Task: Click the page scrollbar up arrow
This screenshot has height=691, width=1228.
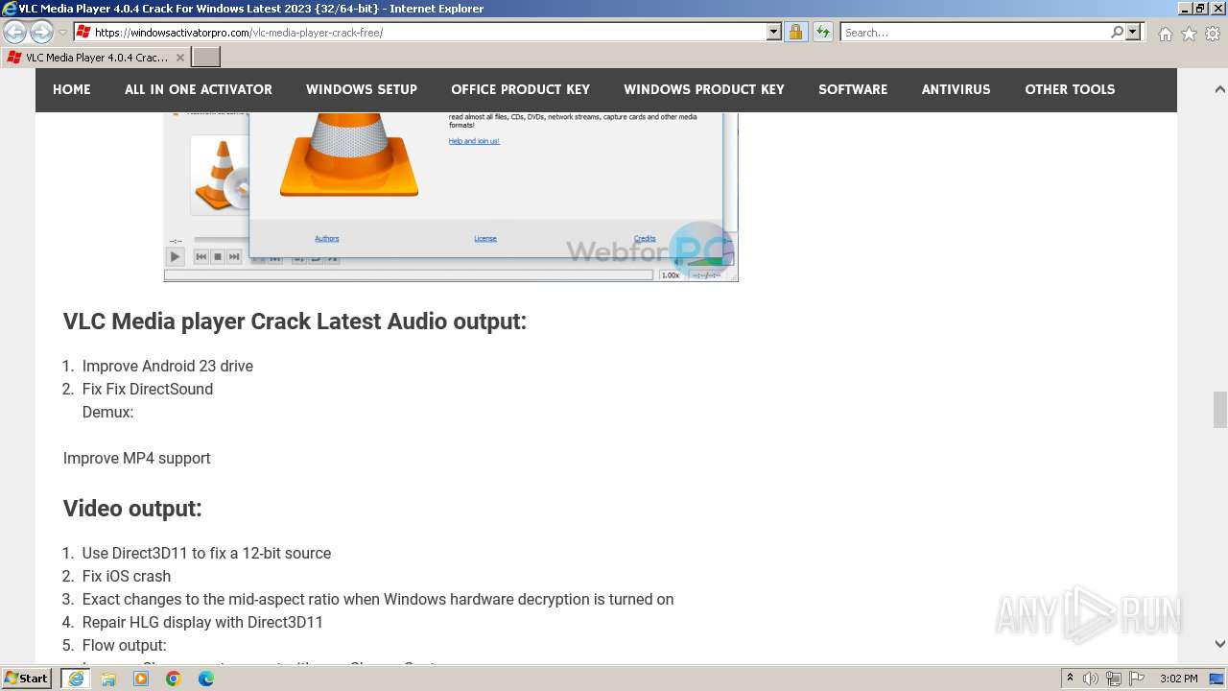Action: click(1220, 89)
